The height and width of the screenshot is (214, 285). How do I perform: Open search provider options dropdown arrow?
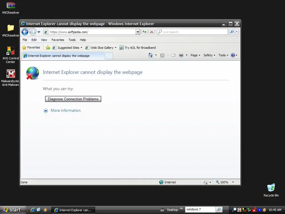coord(237,32)
